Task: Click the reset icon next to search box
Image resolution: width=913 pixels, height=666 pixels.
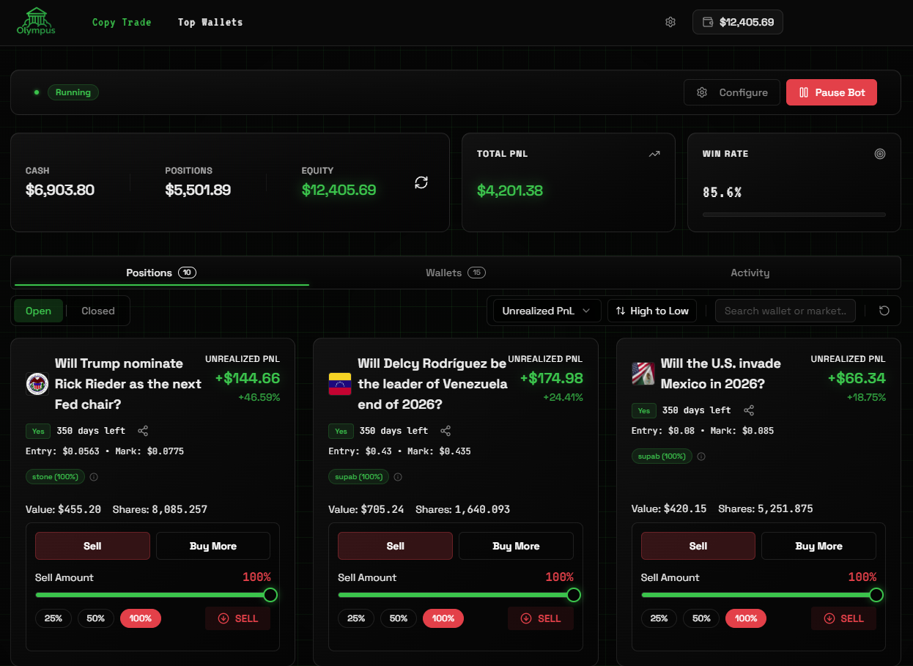Action: tap(884, 311)
